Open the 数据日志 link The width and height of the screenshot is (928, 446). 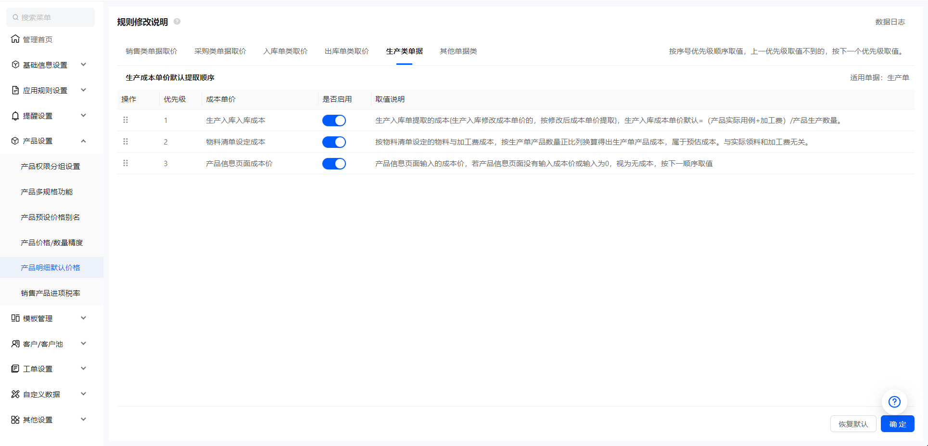pyautogui.click(x=890, y=22)
